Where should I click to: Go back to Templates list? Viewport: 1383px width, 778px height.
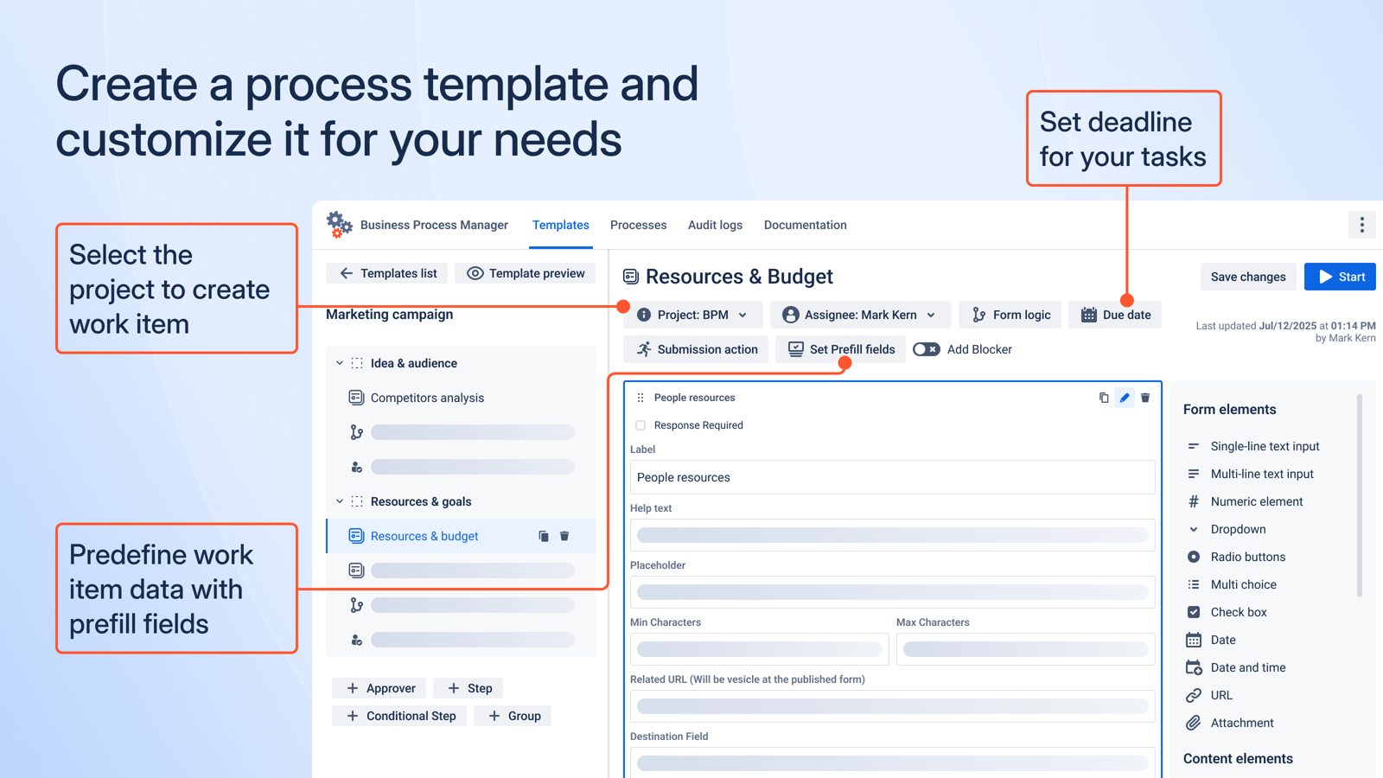(x=387, y=273)
